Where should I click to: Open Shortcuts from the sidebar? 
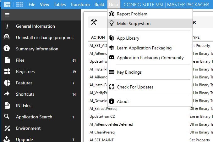coord(25,94)
